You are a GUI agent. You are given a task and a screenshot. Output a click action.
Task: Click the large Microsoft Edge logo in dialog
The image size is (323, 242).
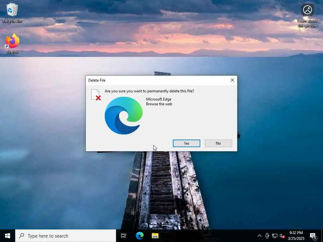(x=124, y=115)
